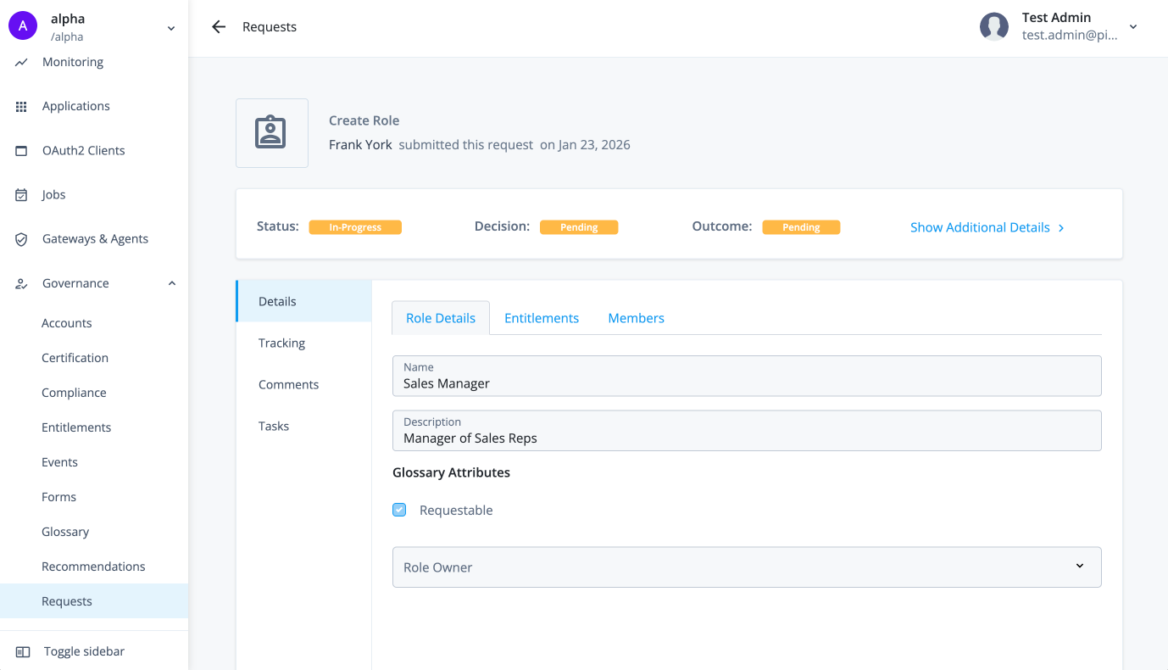Viewport: 1168px width, 670px height.
Task: Switch to the Entitlements tab
Action: click(541, 318)
